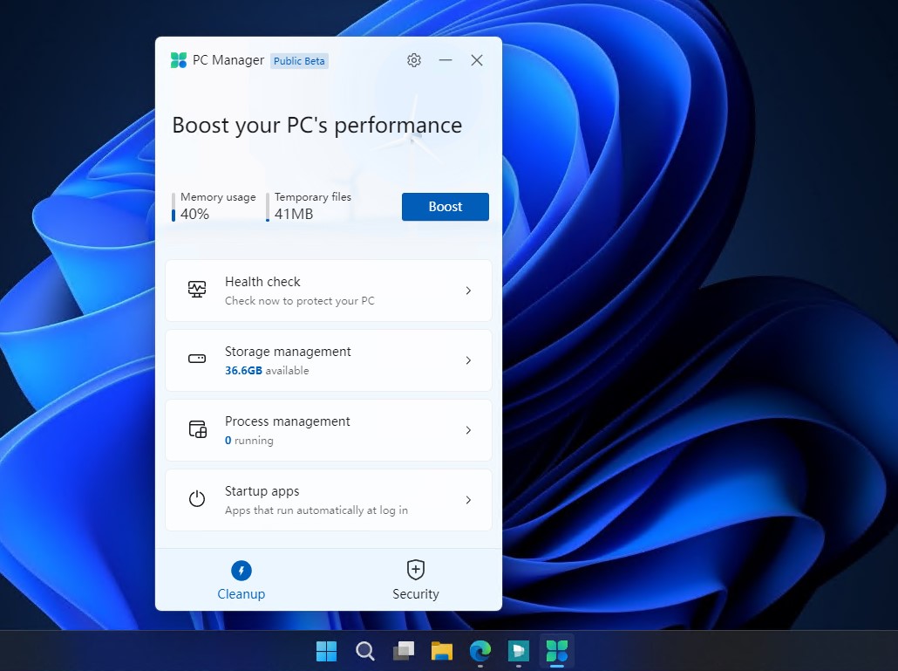Expand Health check chevron
Screen dimensions: 898x671
coord(468,291)
